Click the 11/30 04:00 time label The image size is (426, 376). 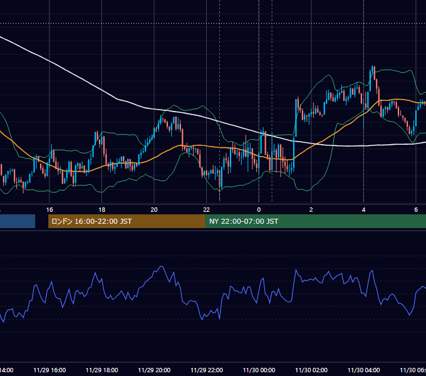[x=364, y=370]
